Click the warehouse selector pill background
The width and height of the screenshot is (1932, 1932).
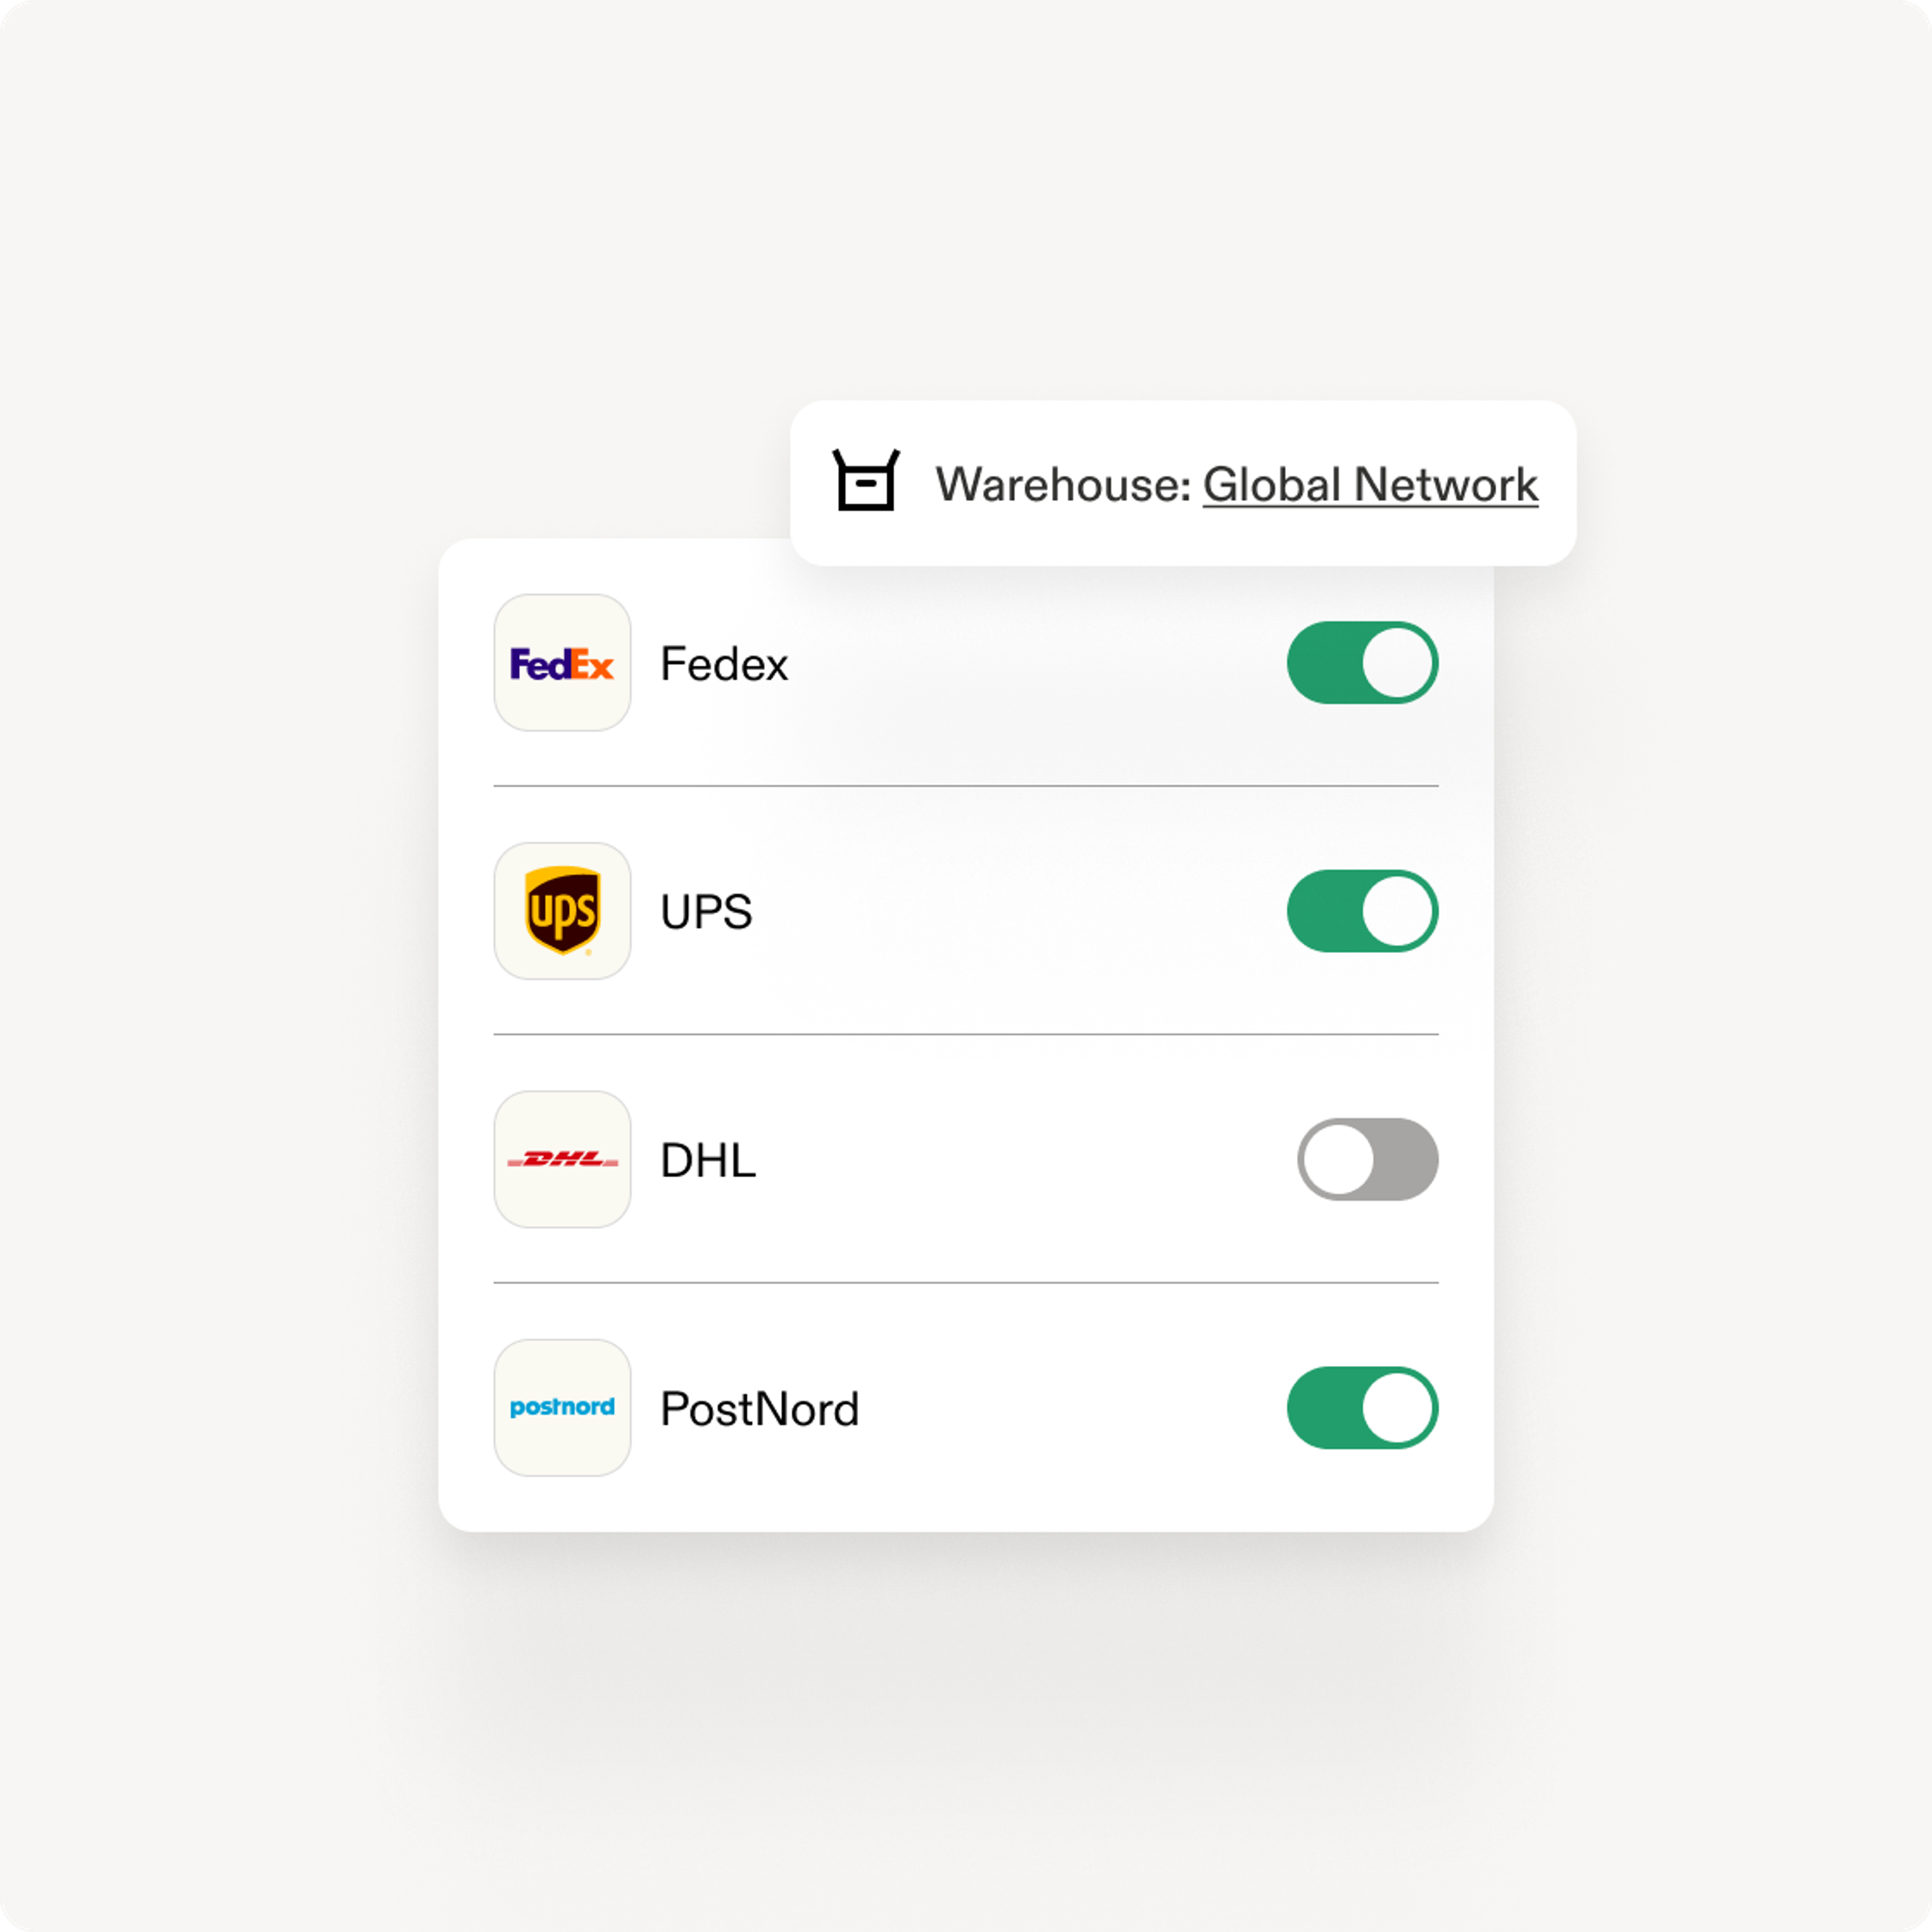pyautogui.click(x=1183, y=483)
